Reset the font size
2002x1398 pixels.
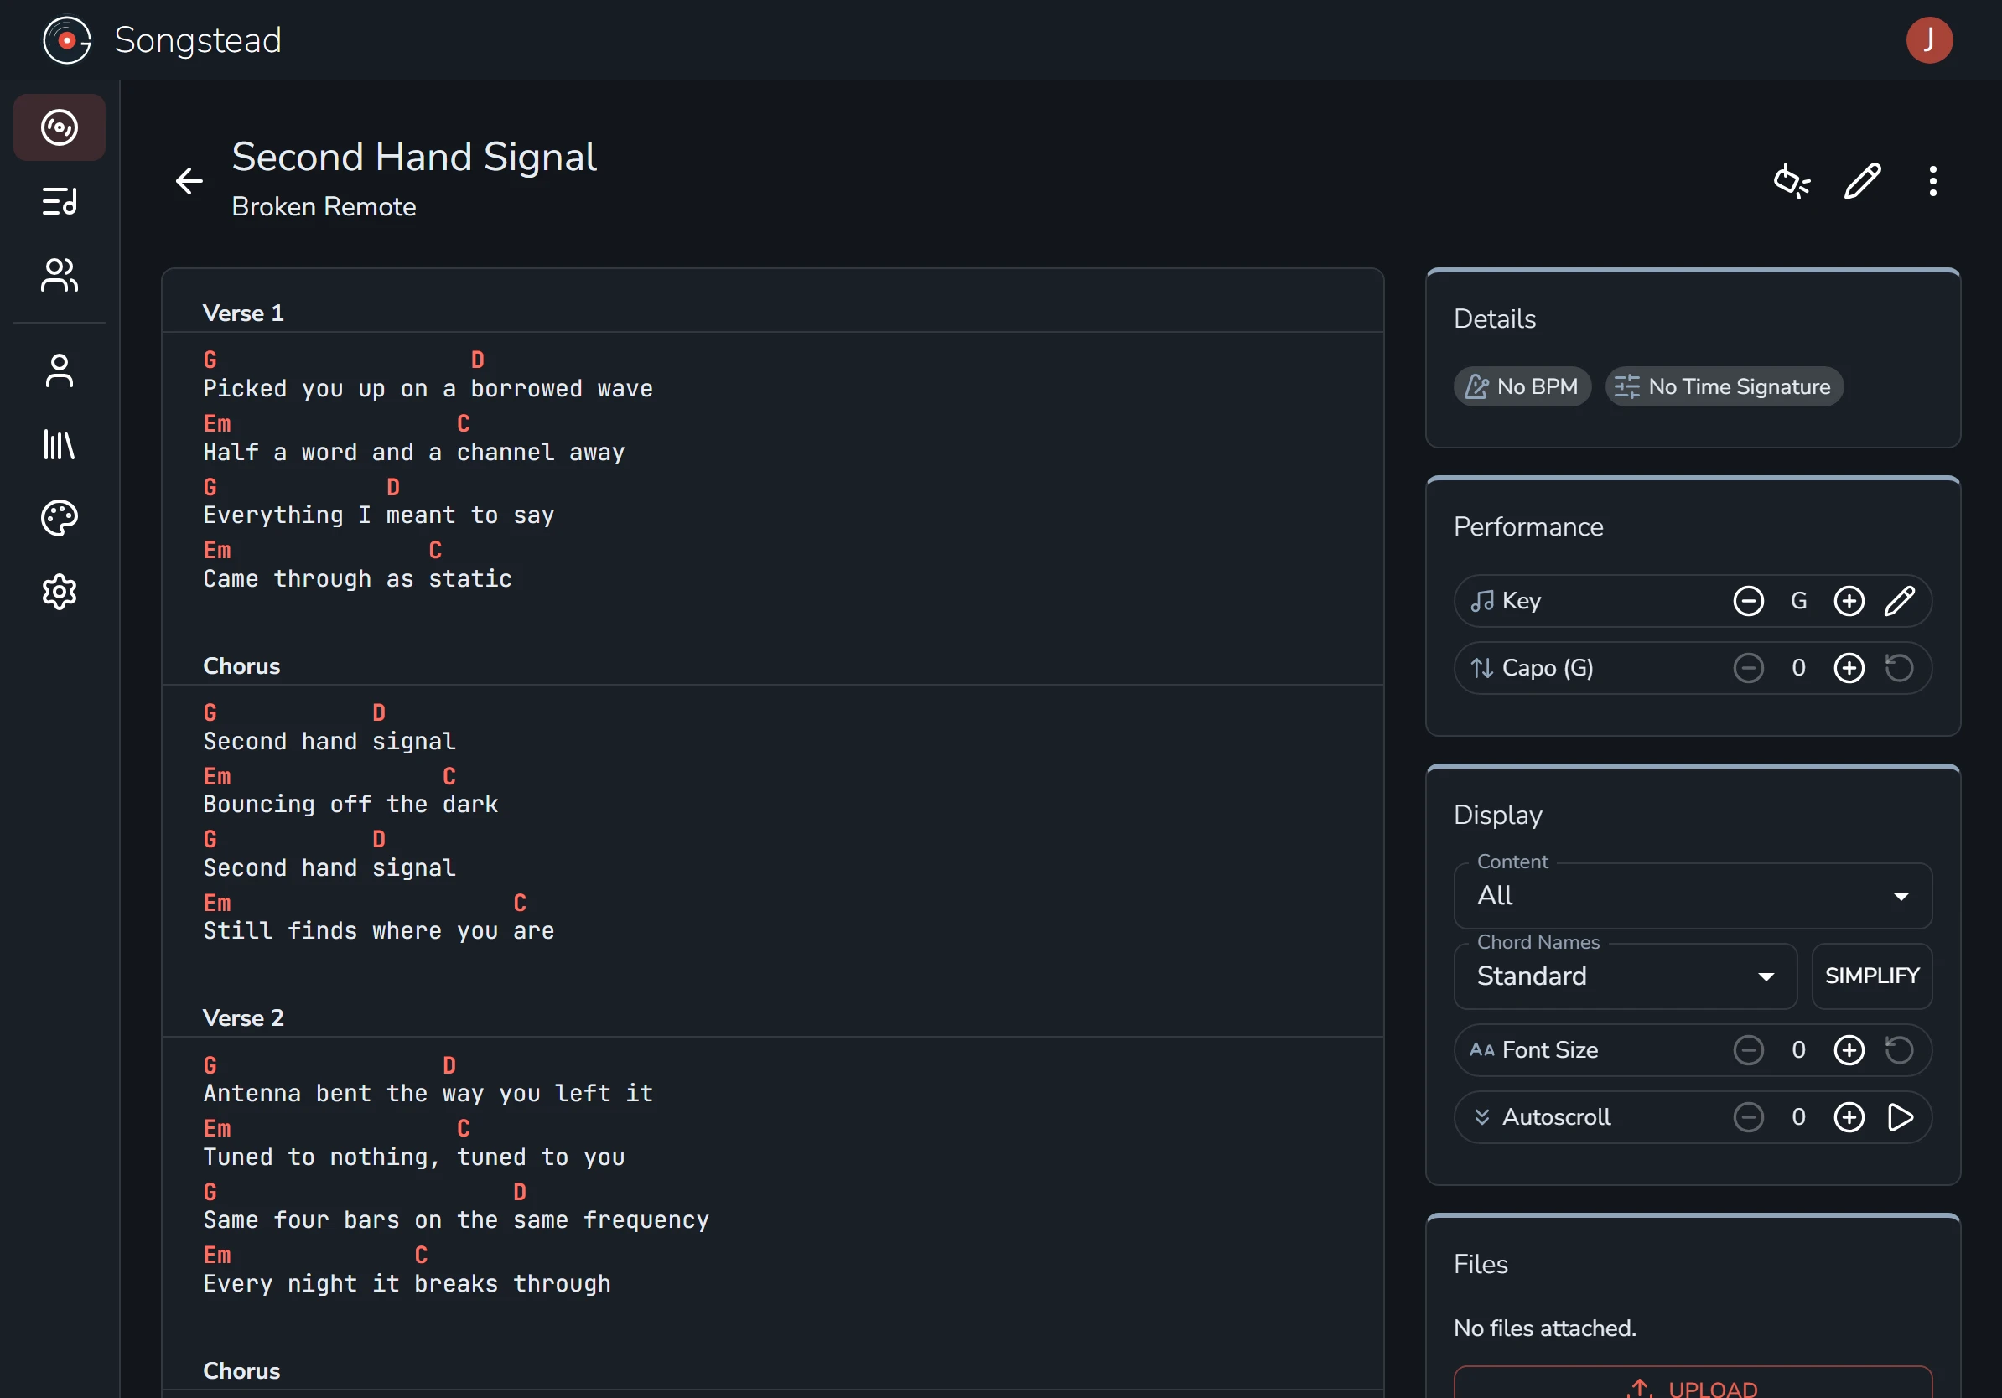pos(1899,1049)
